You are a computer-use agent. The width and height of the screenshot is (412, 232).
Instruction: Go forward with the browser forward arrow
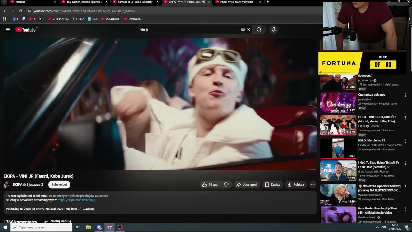point(13,11)
